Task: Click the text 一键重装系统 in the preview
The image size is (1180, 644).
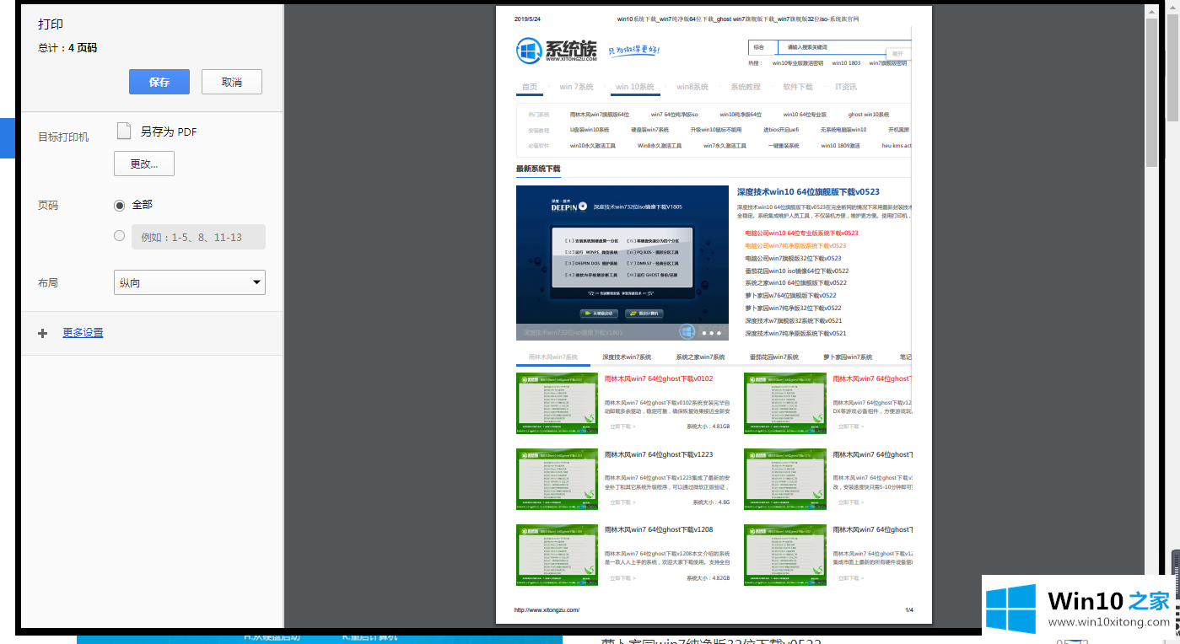Action: coord(784,146)
